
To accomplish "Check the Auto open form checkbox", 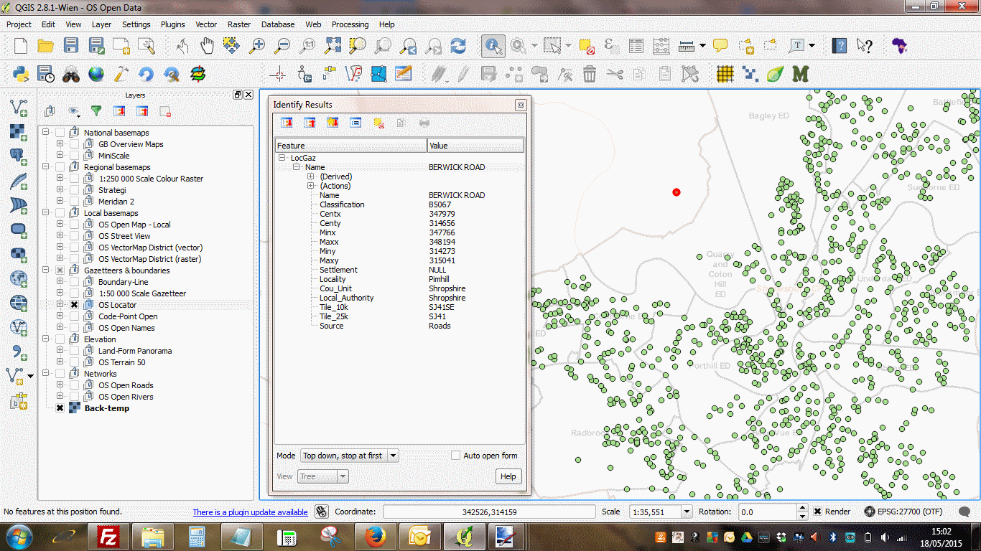I will 455,456.
